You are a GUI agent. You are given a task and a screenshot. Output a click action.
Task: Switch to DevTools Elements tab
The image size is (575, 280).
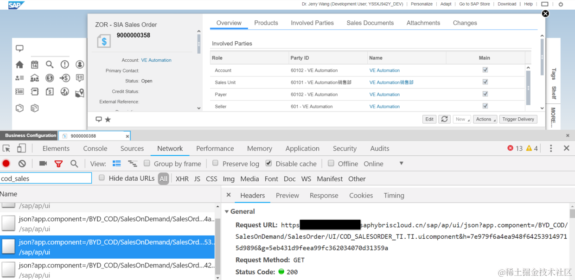(56, 148)
